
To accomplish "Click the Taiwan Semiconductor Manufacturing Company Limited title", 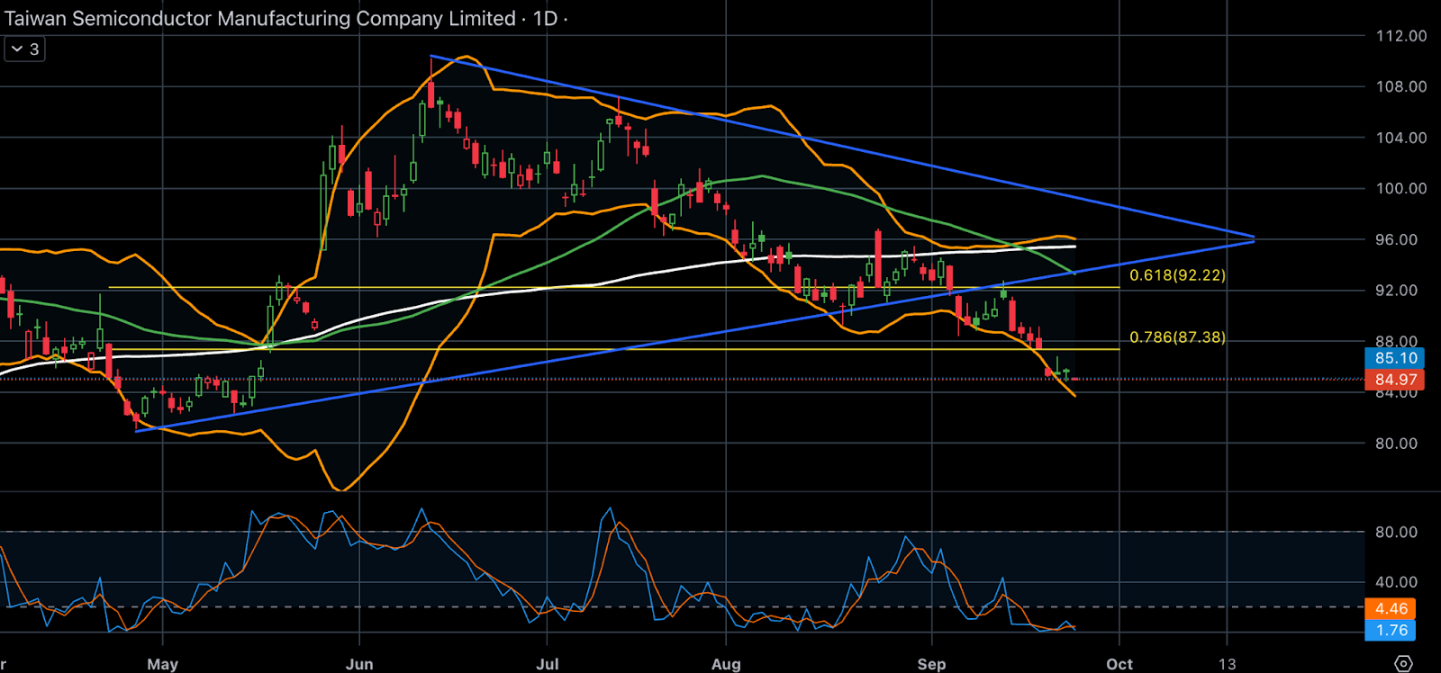I will 260,19.
